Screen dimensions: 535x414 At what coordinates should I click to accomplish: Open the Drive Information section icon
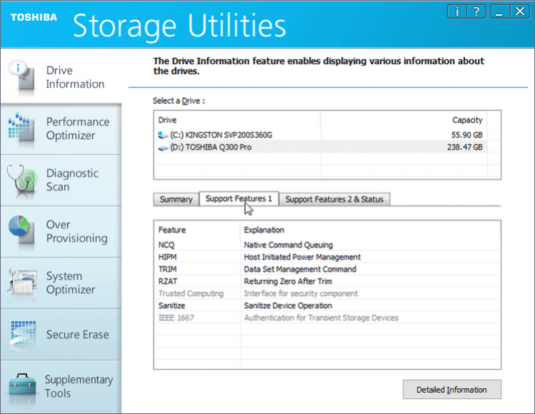(20, 77)
